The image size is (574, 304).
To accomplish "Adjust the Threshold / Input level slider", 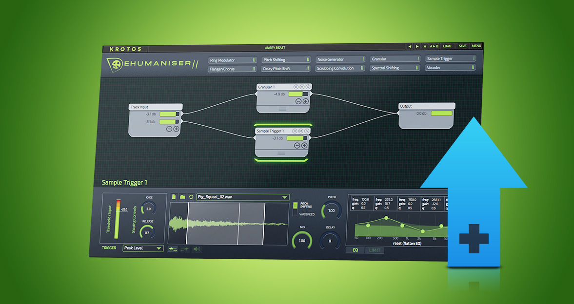I will pyautogui.click(x=117, y=218).
